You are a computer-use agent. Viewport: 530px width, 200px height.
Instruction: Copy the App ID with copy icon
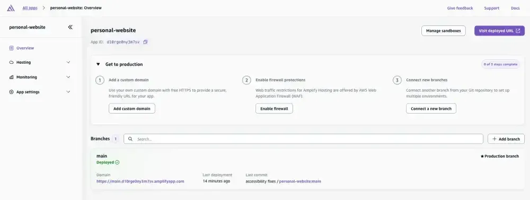tap(145, 42)
